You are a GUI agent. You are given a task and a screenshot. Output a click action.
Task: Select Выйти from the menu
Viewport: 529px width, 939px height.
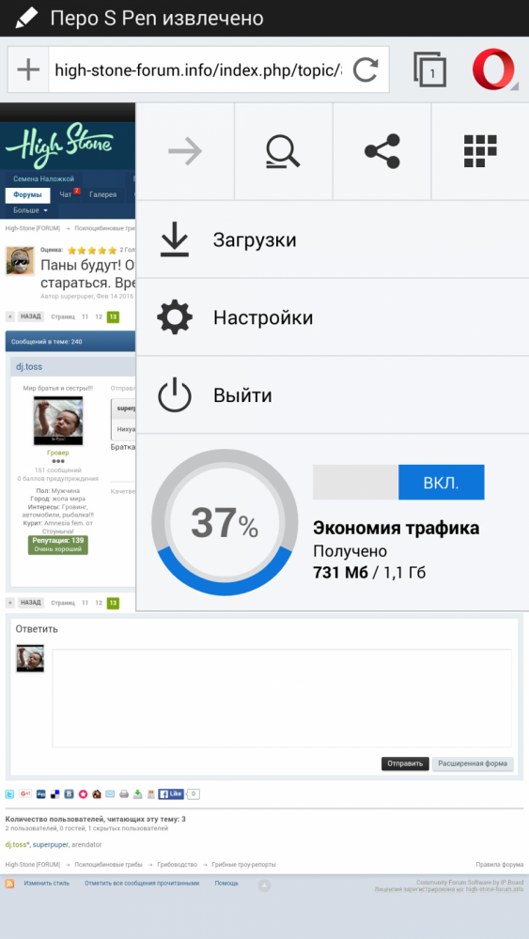(x=333, y=395)
